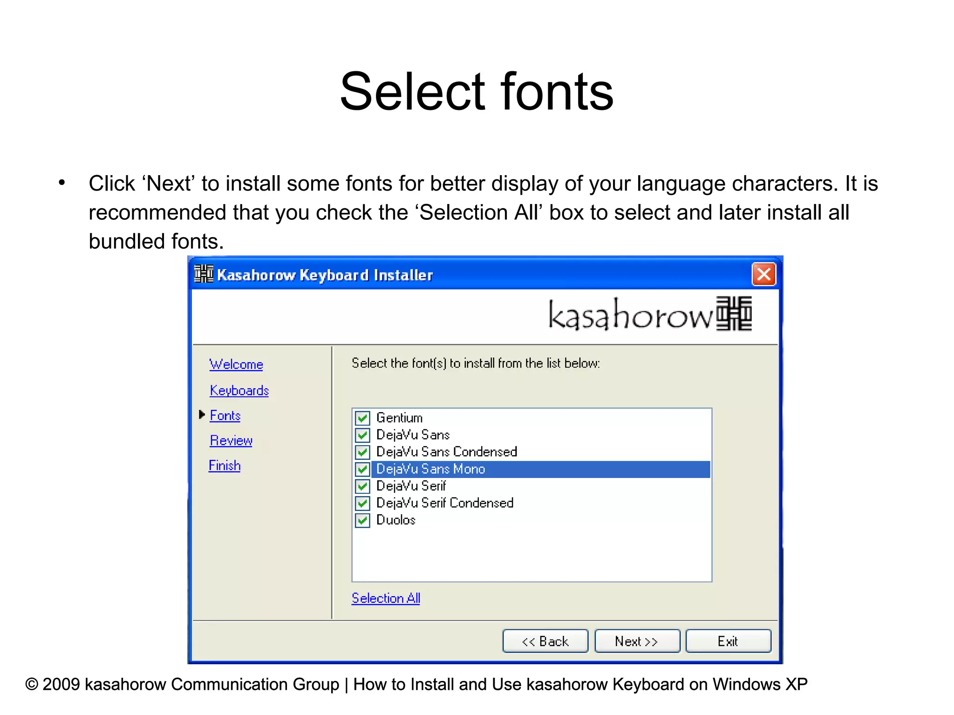Click the kasahorow logo in the header
The height and width of the screenshot is (715, 954).
pos(650,314)
